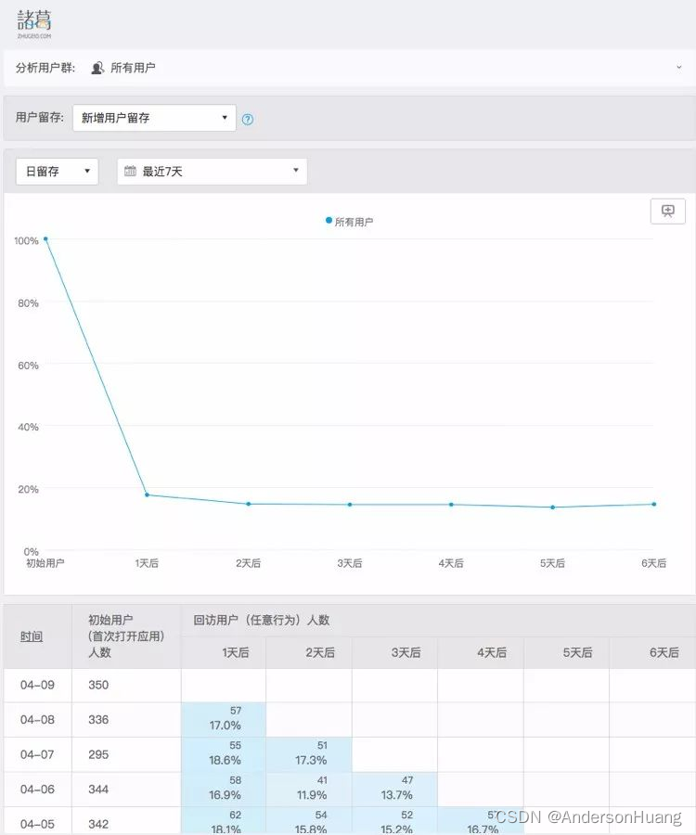Click the 5天后 table column header
Screen dimensions: 696x835
(x=566, y=652)
